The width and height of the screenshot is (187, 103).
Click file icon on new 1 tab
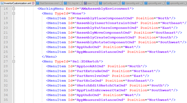tap(85, 3)
